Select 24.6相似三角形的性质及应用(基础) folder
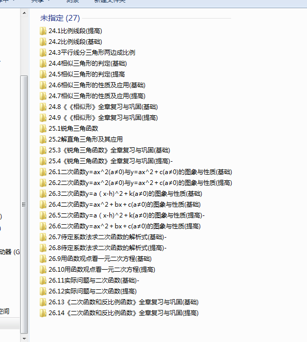The image size is (307, 342). tap(92, 85)
